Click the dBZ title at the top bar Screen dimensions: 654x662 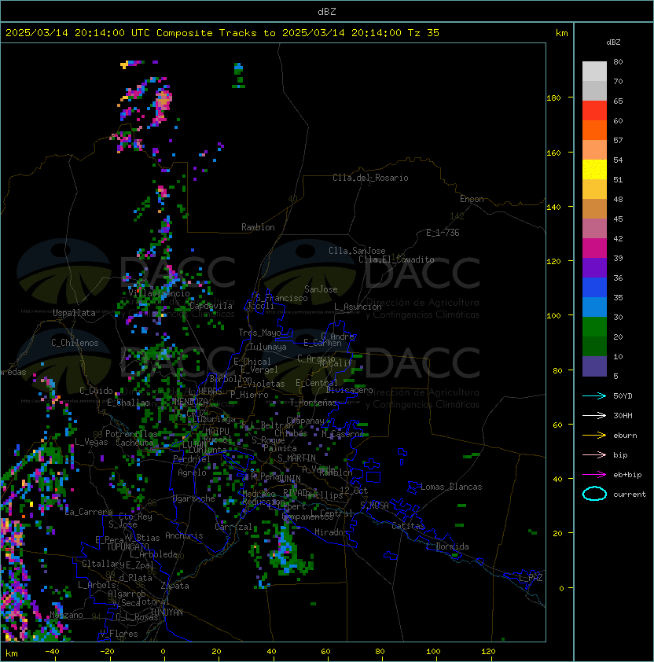[x=327, y=12]
